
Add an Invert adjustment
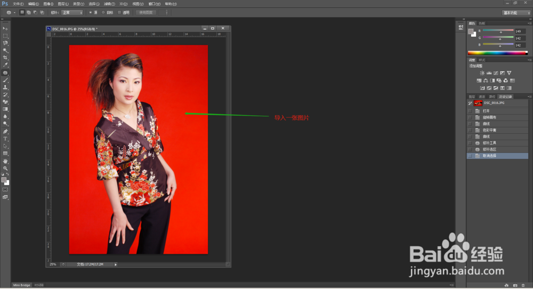(482, 88)
